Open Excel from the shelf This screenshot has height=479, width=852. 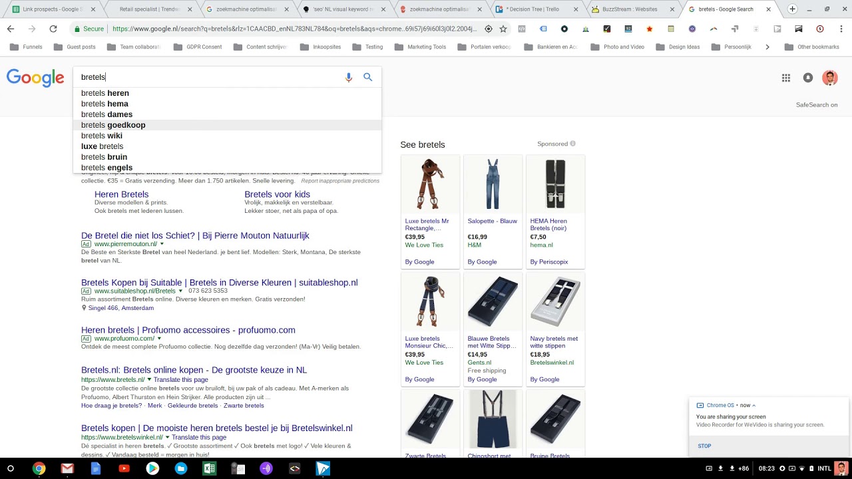point(209,468)
